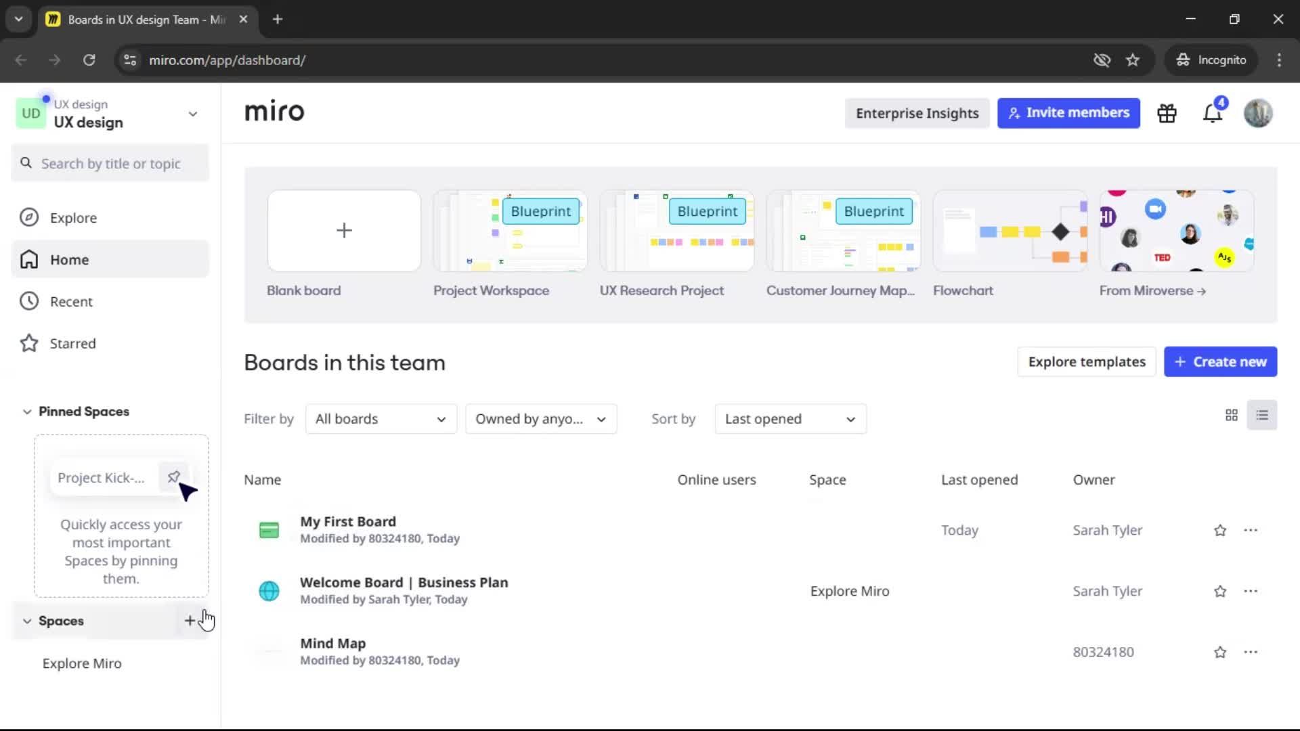Screen dimensions: 1300x731
Task: Open the Project Kick- pinned space
Action: [101, 478]
